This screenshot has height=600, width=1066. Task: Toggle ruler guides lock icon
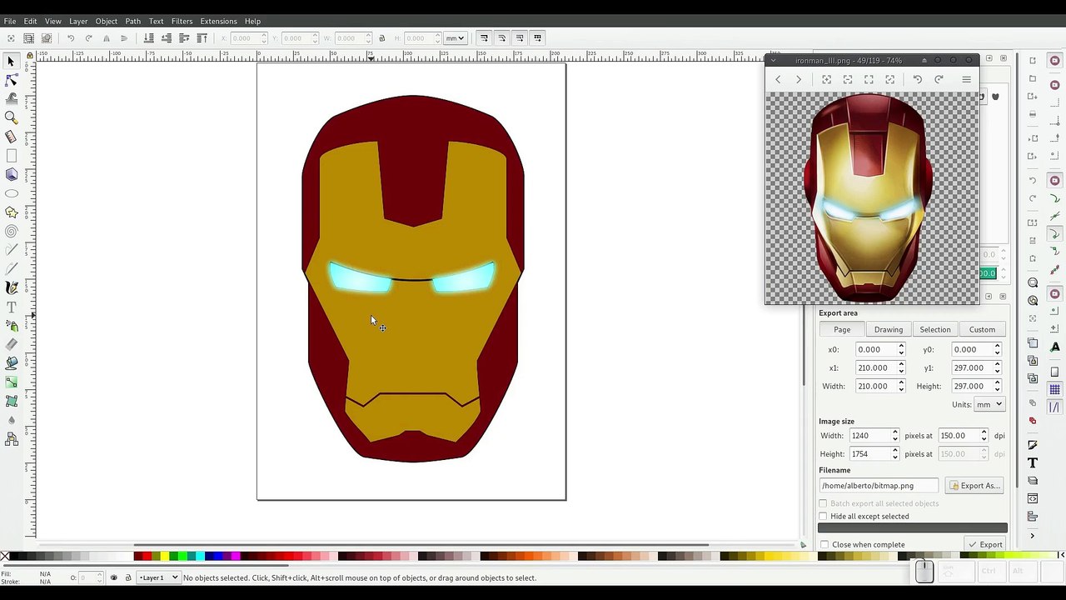[x=30, y=56]
